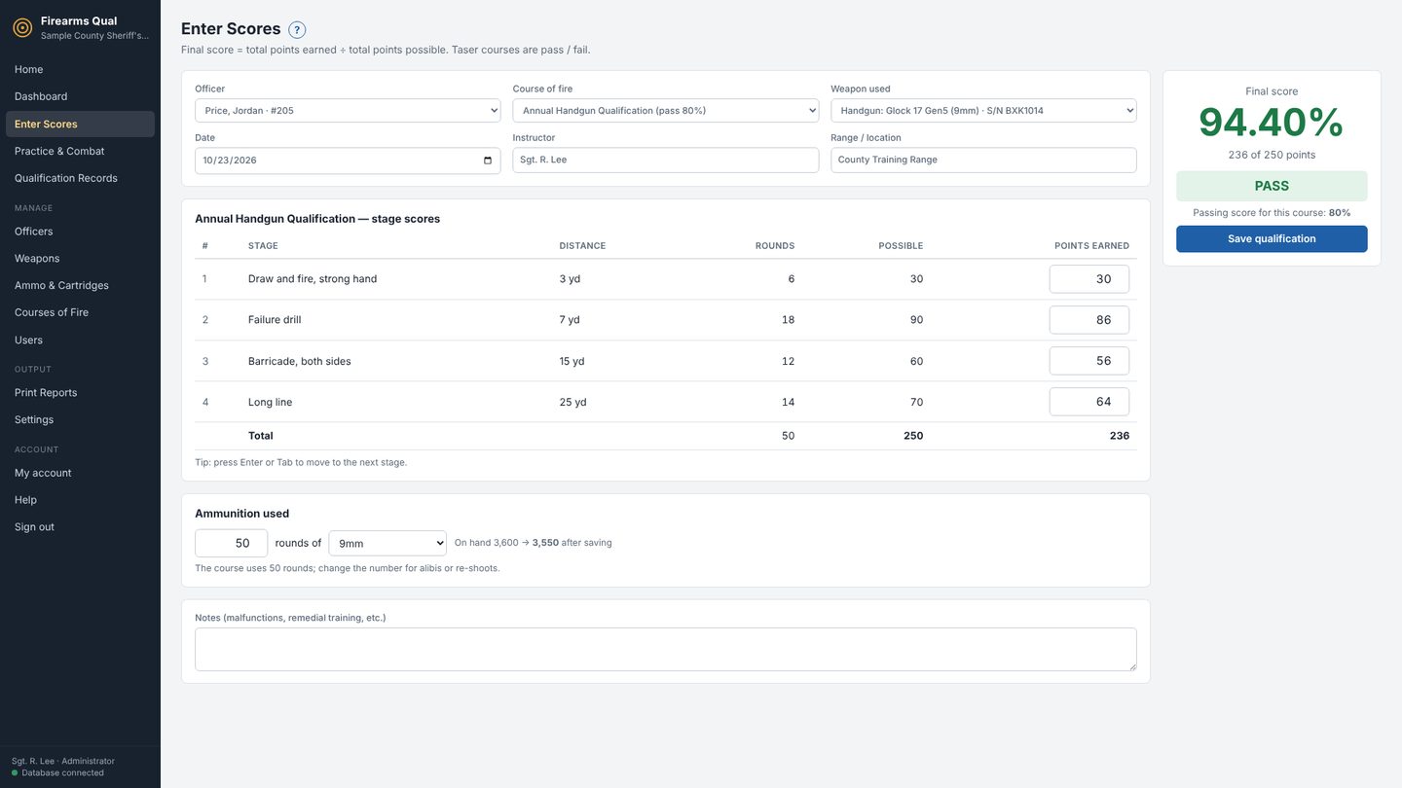
Task: Open the Dashboard page
Action: tap(80, 96)
